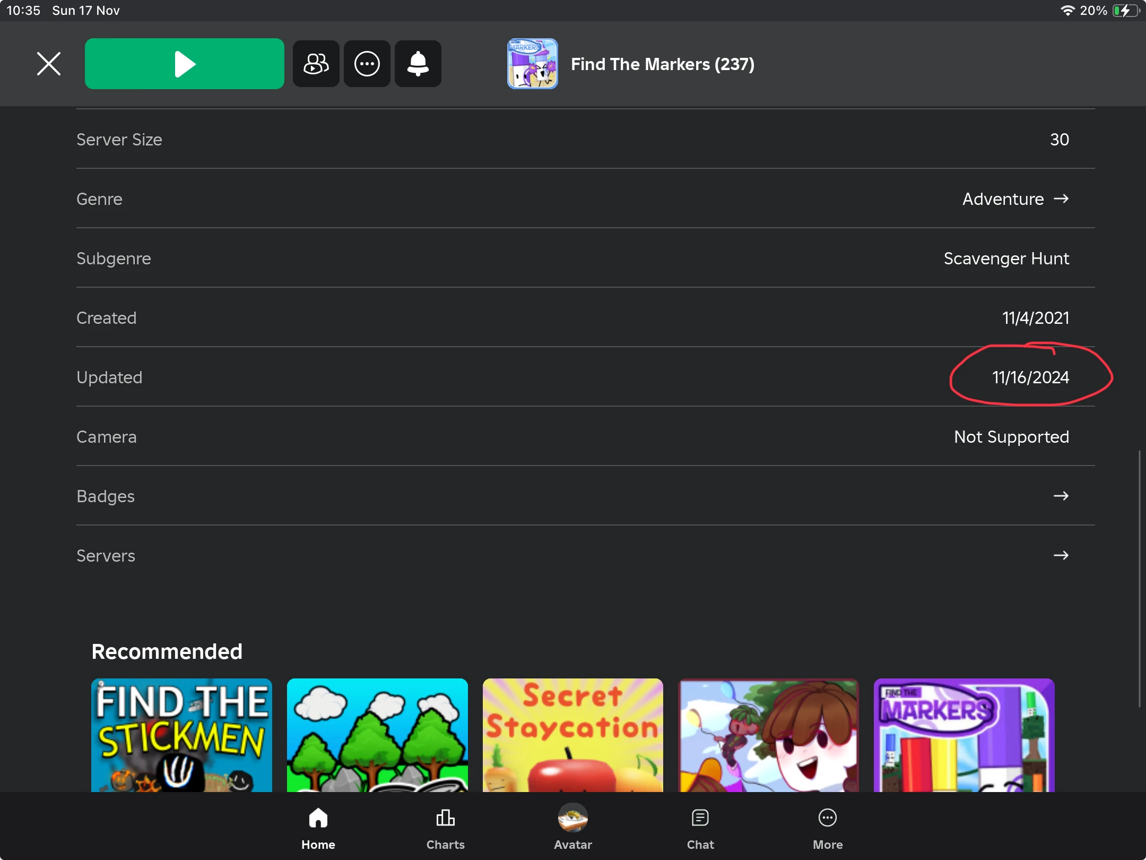Open the More menu icon

[x=828, y=818]
